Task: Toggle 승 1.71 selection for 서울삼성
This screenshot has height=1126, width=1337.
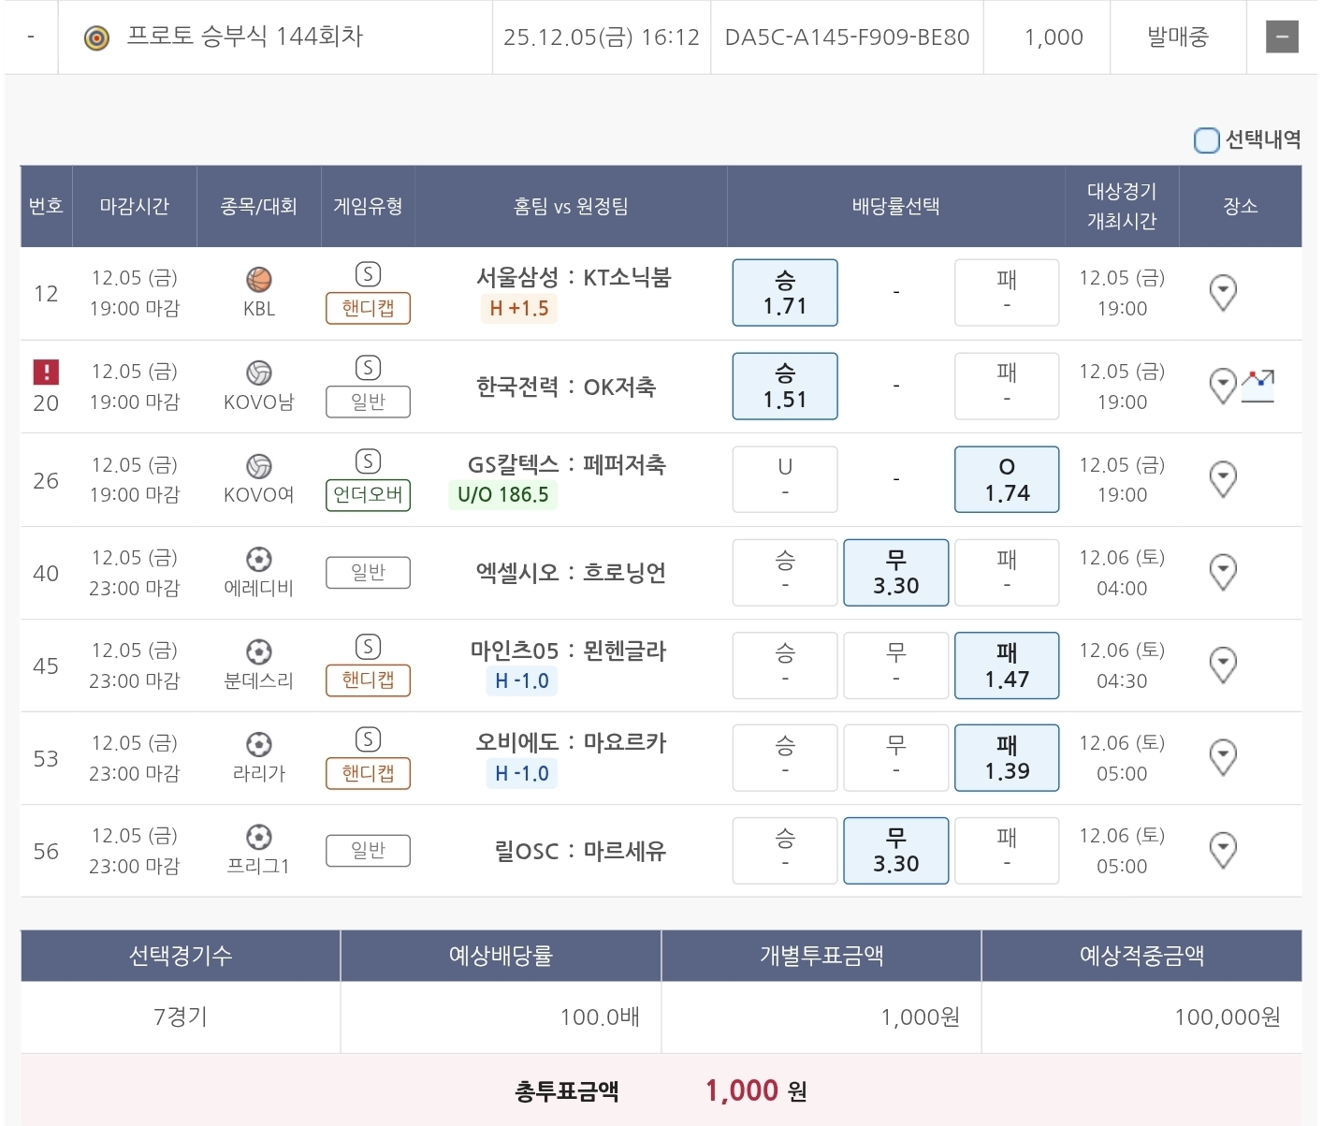Action: [785, 293]
